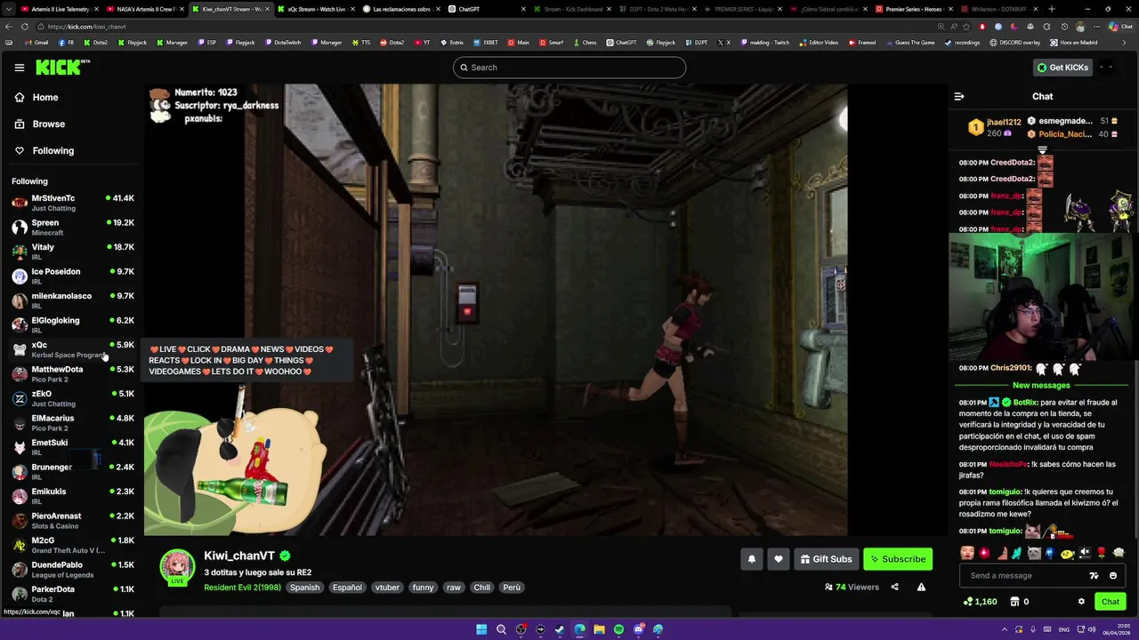Viewport: 1139px width, 640px height.
Task: Open the channel points shop icon
Action: click(x=1014, y=602)
